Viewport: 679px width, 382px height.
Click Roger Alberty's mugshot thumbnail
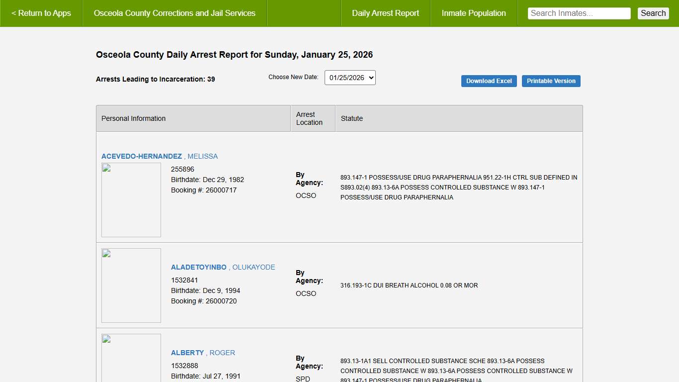click(131, 358)
